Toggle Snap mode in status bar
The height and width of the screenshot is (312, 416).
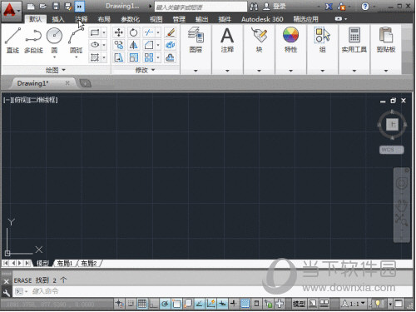click(x=131, y=304)
